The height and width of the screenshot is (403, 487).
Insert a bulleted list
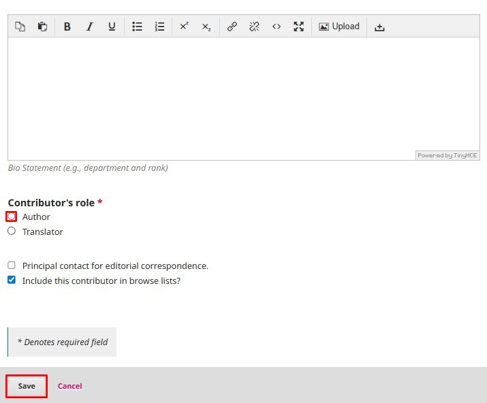[x=137, y=27]
